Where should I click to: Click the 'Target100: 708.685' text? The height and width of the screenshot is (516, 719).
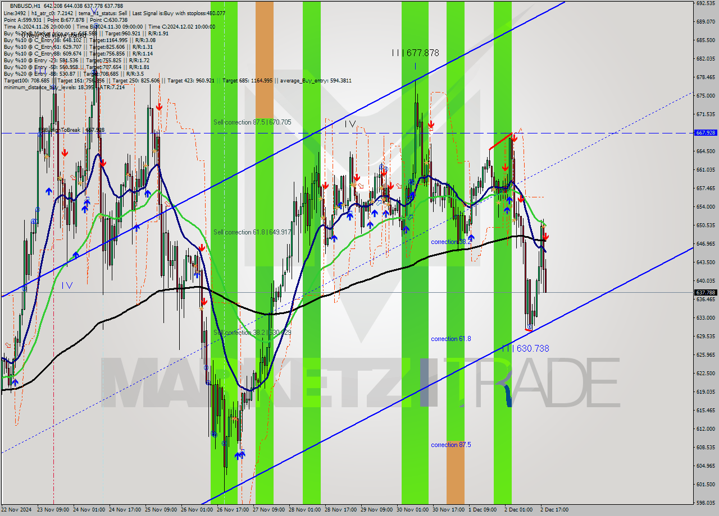click(26, 80)
